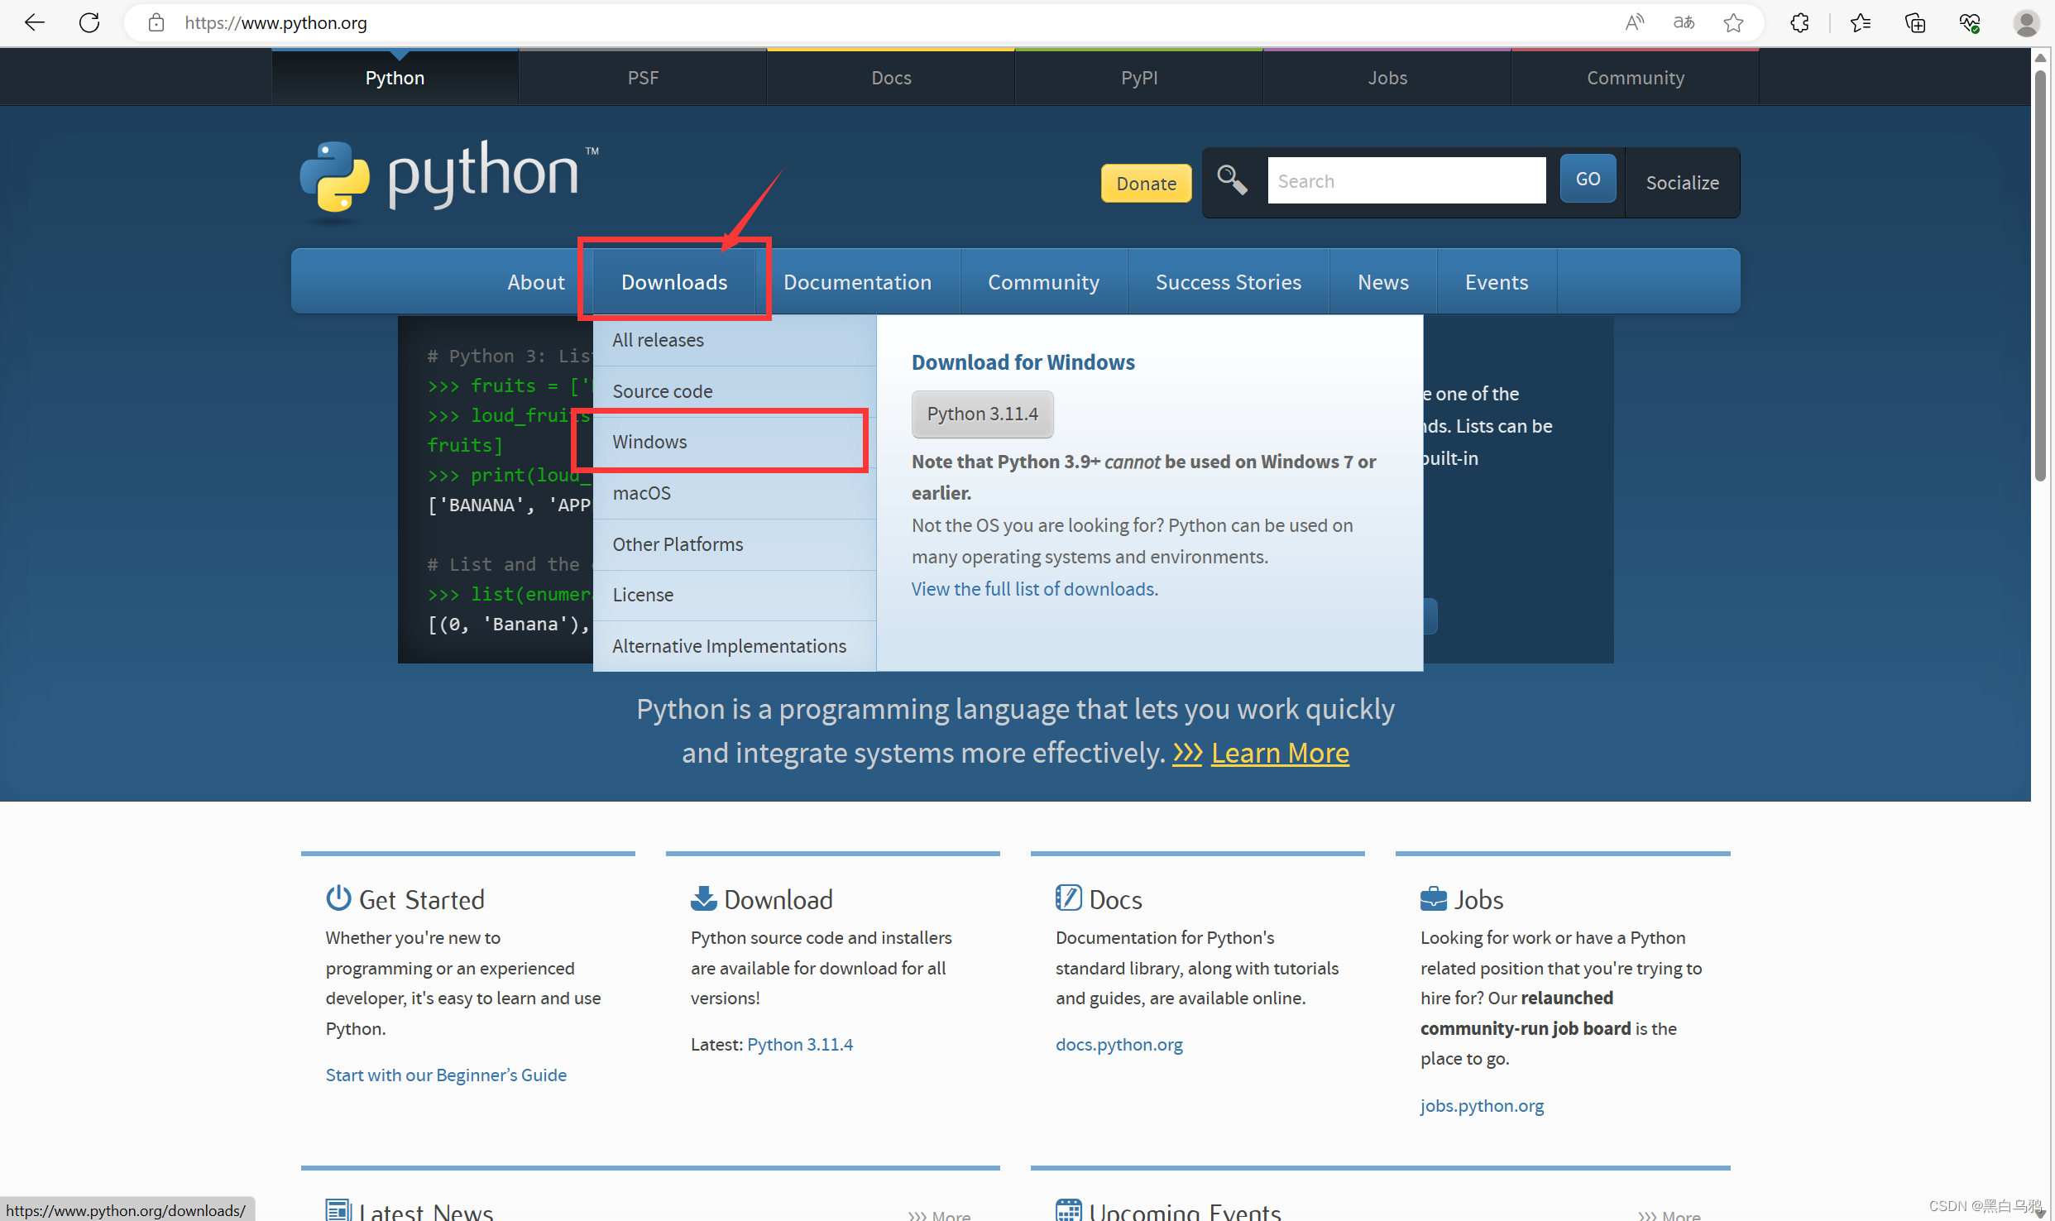2055x1221 pixels.
Task: Click the Upcoming Events calendar icon
Action: (x=1067, y=1209)
